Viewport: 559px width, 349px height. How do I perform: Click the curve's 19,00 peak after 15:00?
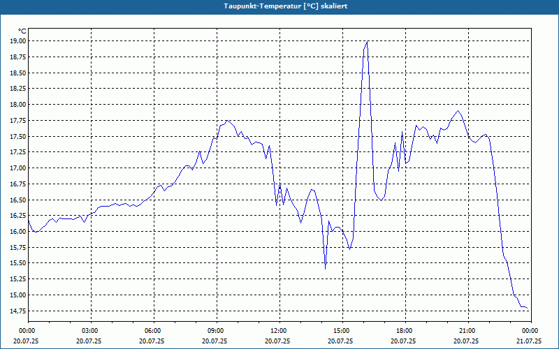(x=367, y=42)
